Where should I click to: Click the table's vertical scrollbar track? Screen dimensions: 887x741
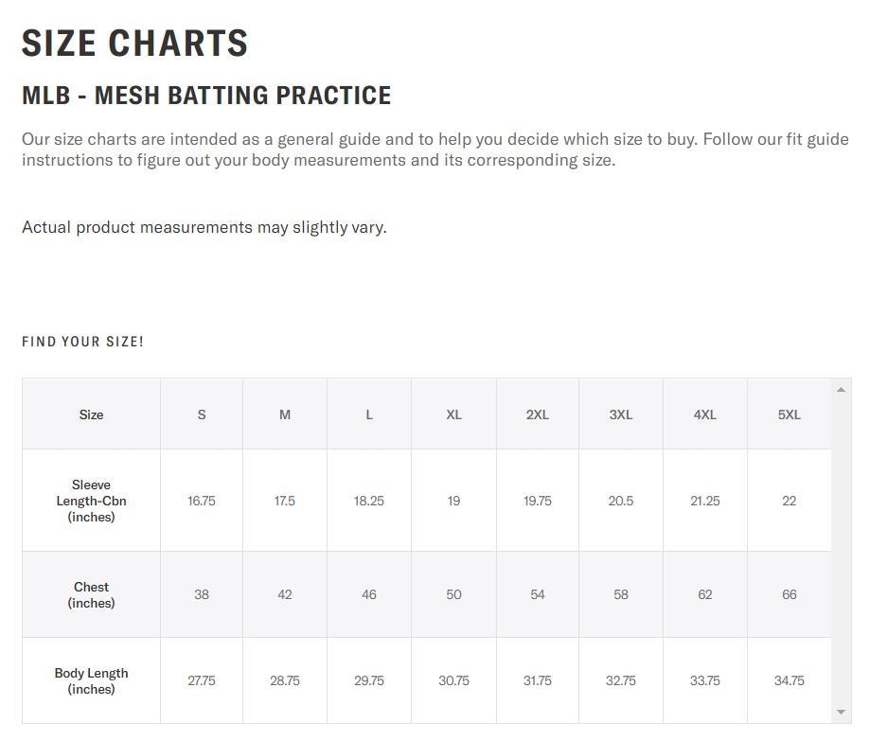pyautogui.click(x=842, y=549)
